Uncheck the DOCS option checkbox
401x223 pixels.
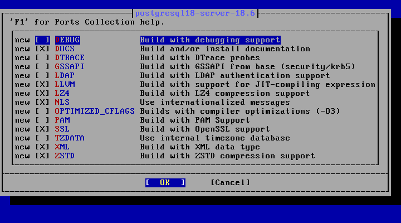point(42,49)
